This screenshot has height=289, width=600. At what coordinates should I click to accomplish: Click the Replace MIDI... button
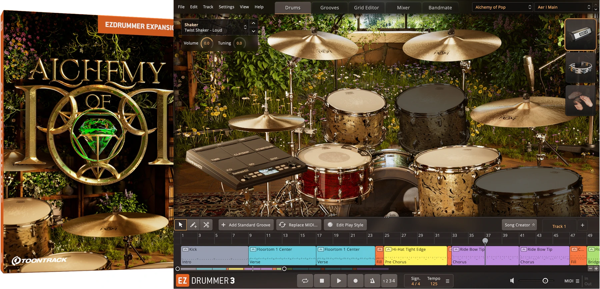[299, 225]
